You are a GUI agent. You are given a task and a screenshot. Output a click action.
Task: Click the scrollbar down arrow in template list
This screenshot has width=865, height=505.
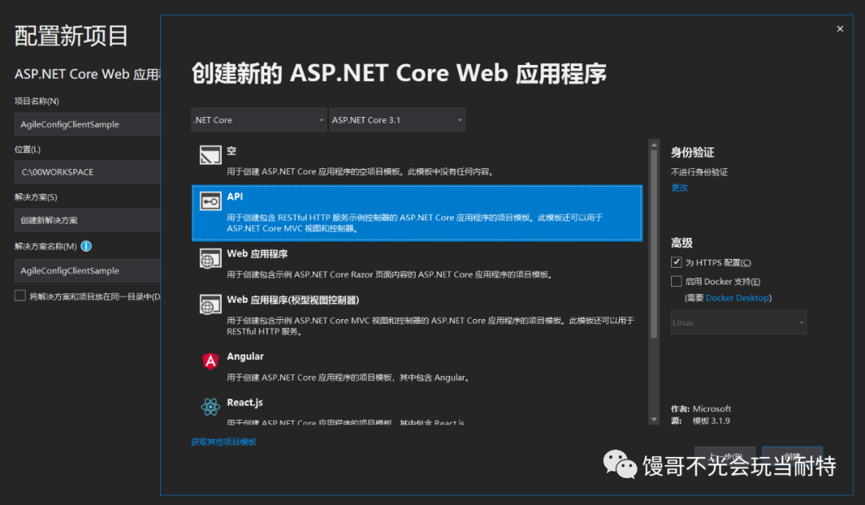click(x=654, y=419)
